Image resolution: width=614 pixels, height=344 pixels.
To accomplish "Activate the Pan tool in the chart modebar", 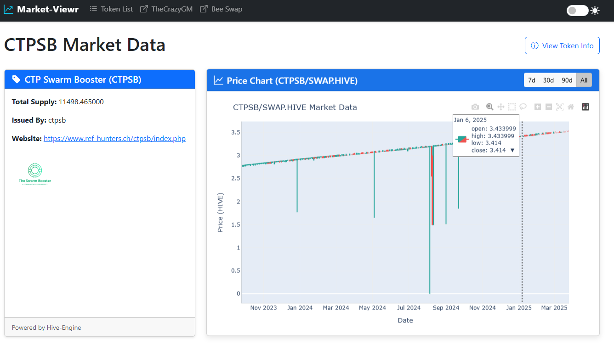I will click(x=501, y=107).
